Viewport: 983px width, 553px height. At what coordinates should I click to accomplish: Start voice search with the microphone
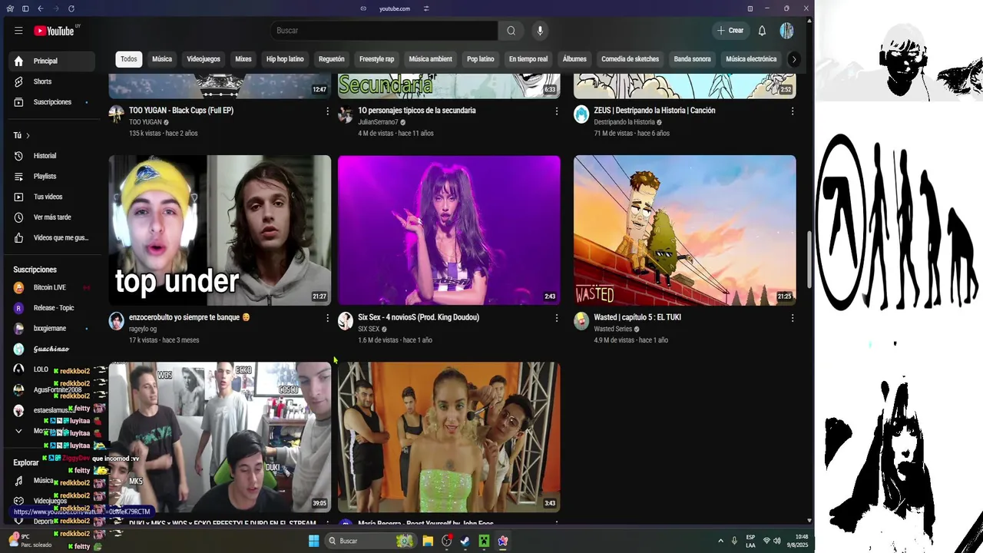(x=540, y=31)
